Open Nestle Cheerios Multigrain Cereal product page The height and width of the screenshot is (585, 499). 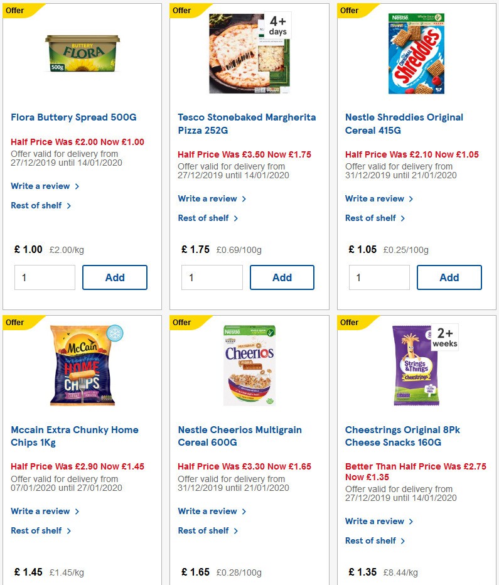pos(244,436)
